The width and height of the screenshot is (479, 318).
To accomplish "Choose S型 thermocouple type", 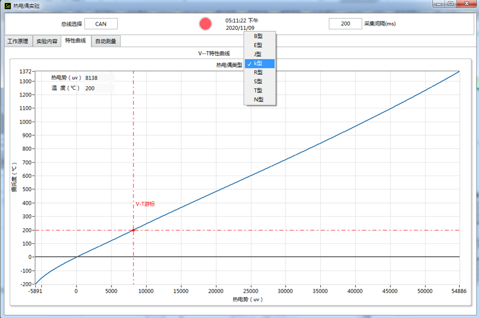I will 259,81.
